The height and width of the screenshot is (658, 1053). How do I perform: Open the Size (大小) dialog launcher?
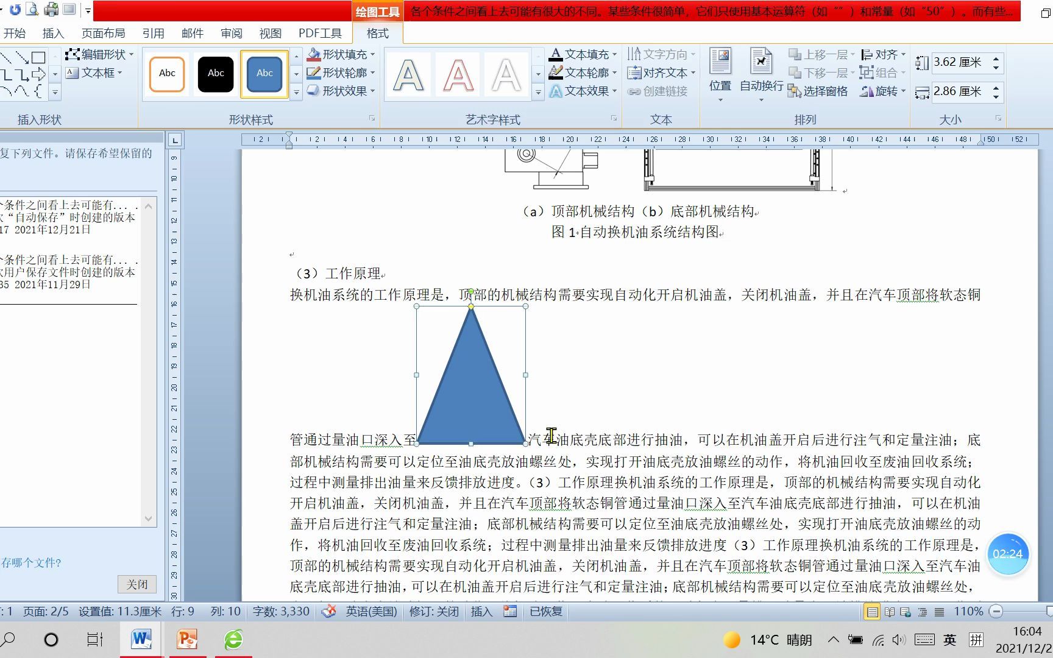998,118
